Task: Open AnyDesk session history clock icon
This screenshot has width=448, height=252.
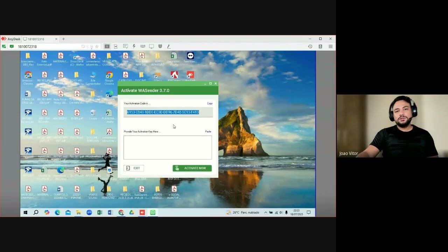Action: tap(310, 47)
